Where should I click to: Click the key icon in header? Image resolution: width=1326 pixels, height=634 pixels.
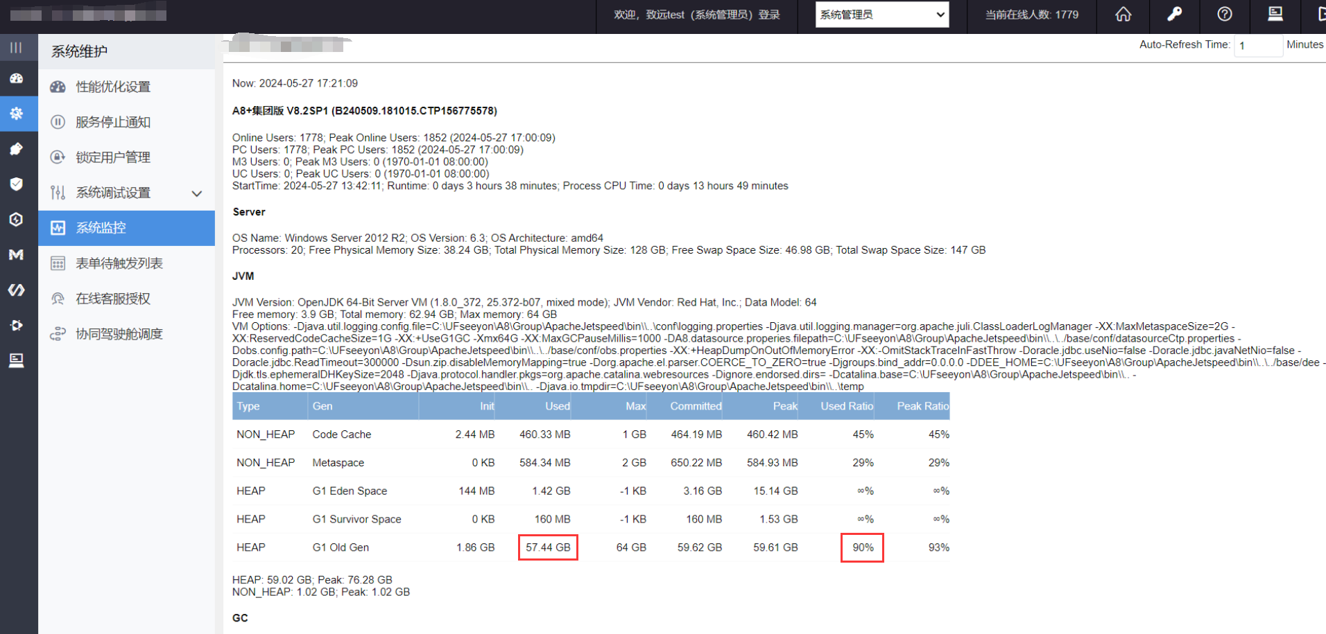(1174, 15)
